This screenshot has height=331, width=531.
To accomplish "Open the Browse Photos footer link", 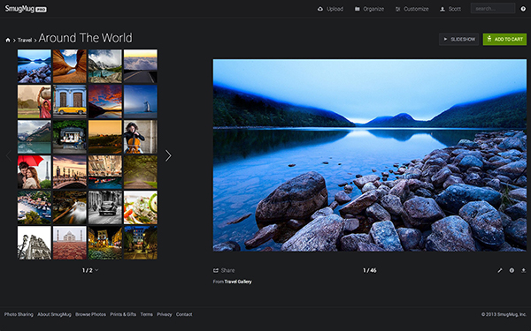I will click(x=90, y=314).
